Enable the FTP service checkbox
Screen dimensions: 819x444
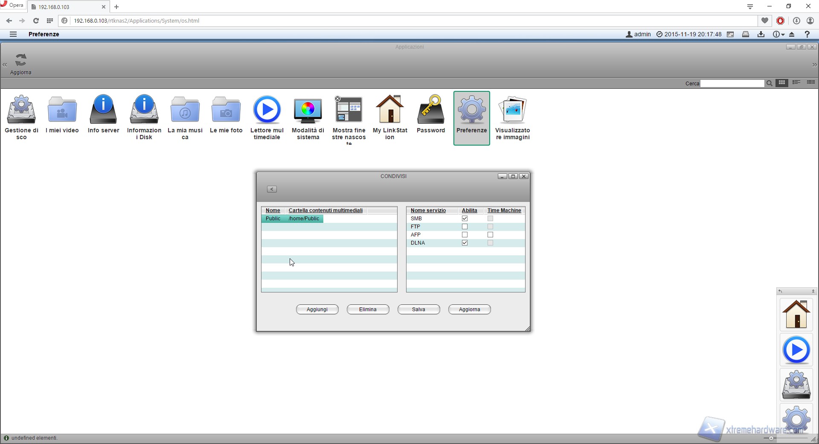(465, 227)
